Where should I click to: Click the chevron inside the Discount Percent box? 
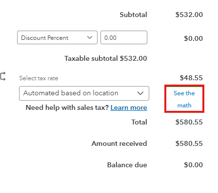(x=90, y=37)
